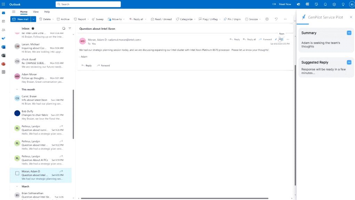The width and height of the screenshot is (355, 200).
Task: Open Word app from the left rail
Action: [3, 47]
